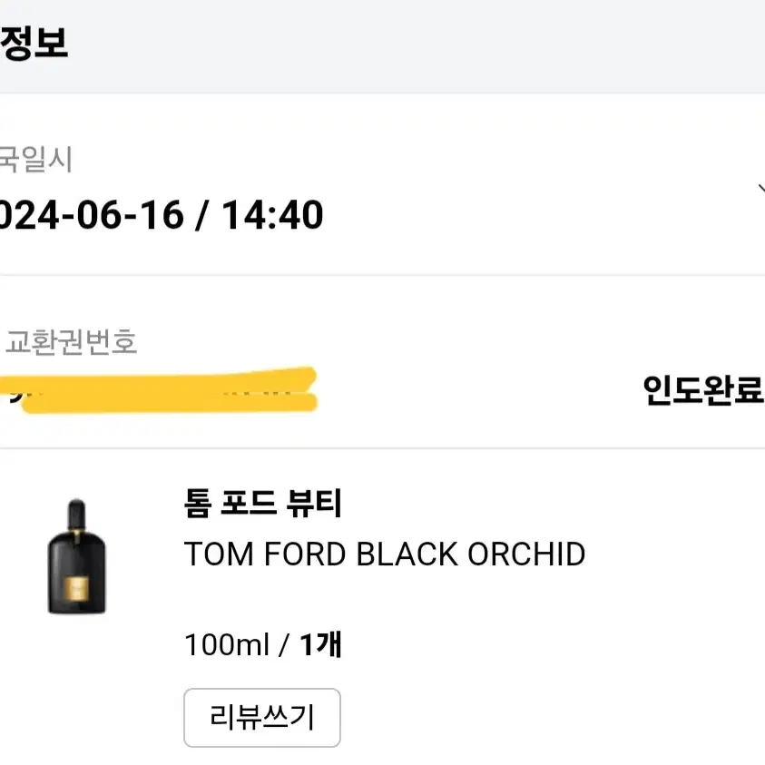Viewport: 765px width, 765px height.
Task: Select the 1개 quantity text
Action: pos(320,644)
